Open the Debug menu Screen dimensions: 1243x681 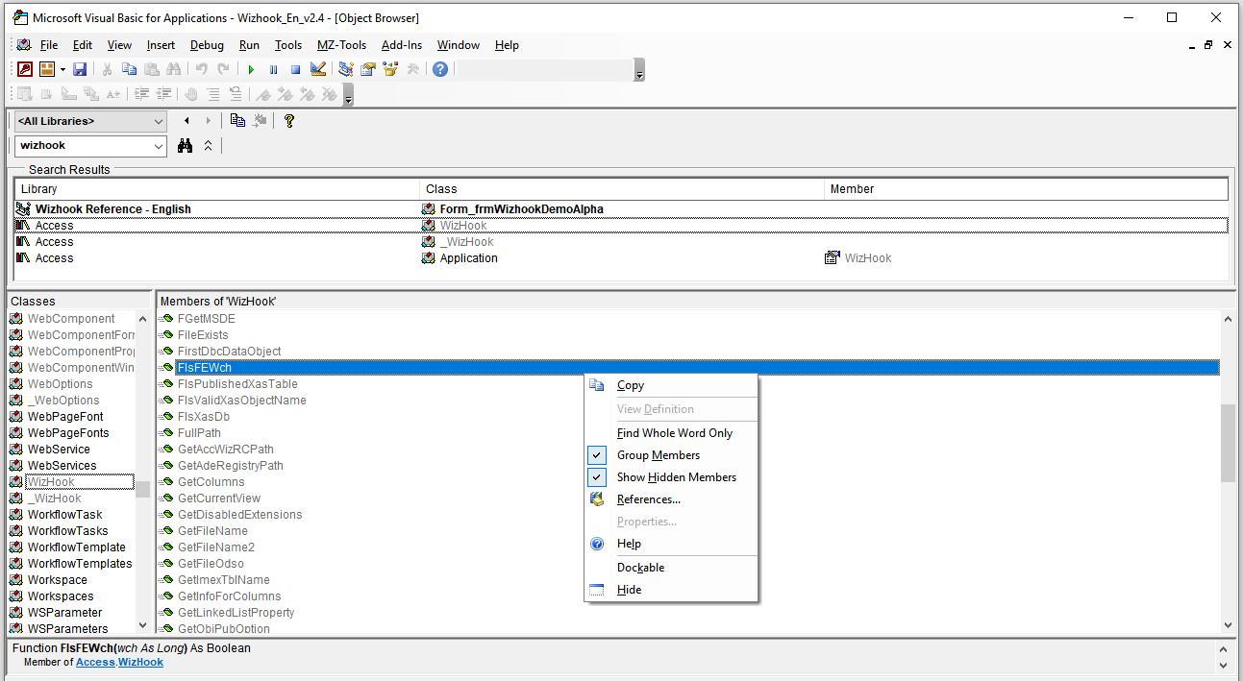pyautogui.click(x=207, y=45)
